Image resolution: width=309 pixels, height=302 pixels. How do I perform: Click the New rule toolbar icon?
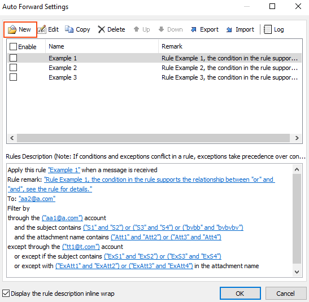click(x=12, y=30)
